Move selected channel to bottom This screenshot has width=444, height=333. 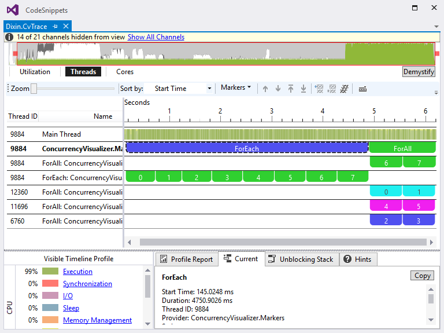point(304,89)
